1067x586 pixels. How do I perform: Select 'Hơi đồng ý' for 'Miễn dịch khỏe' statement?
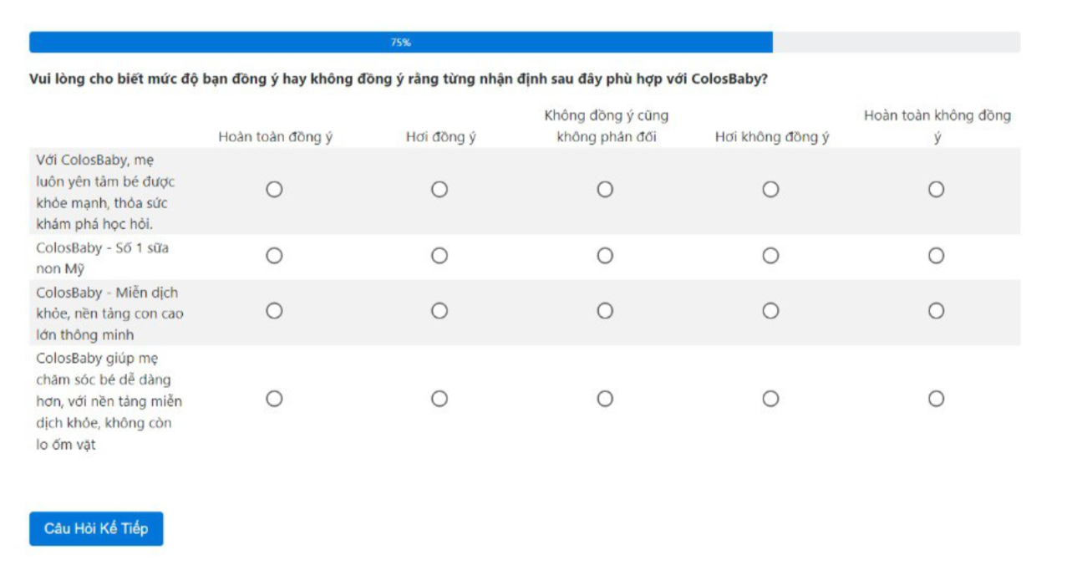tap(440, 311)
